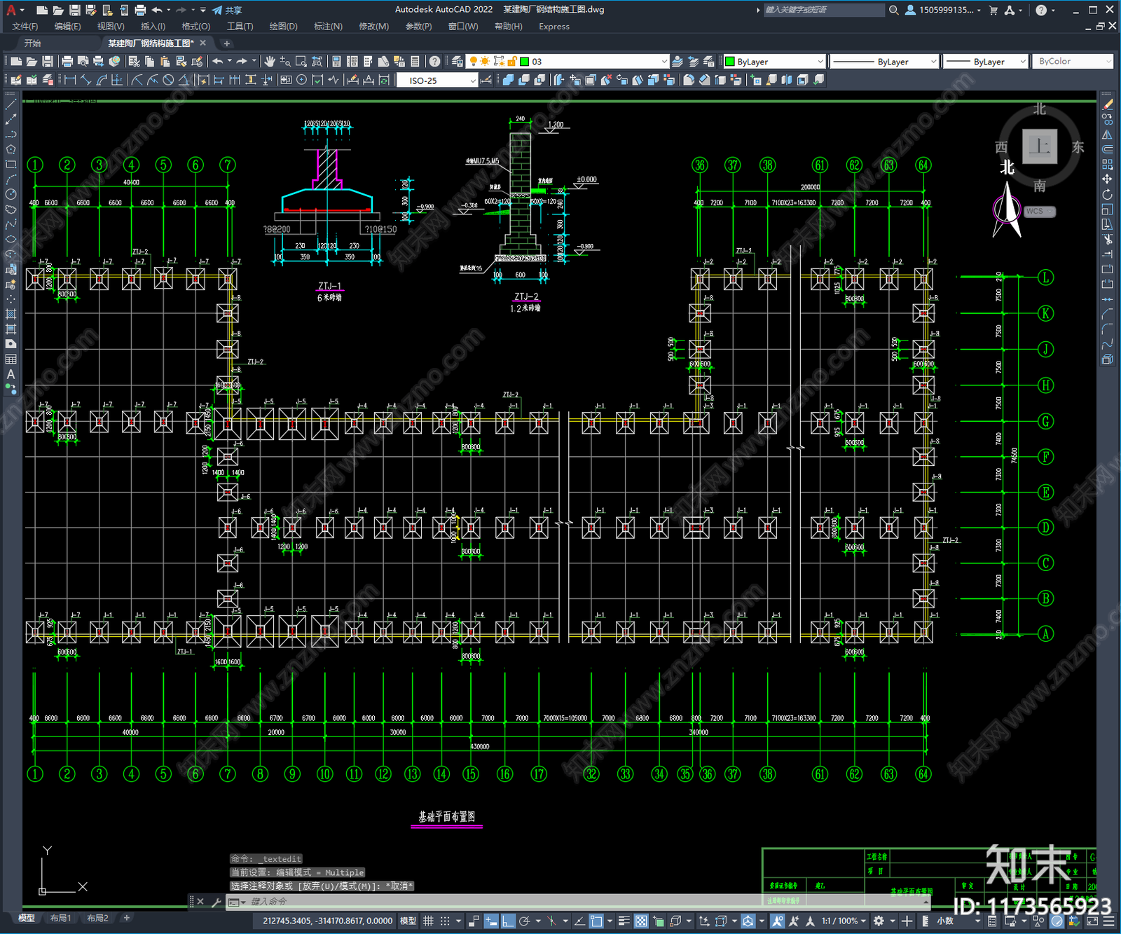Open the 标注(N) menu
1121x934 pixels.
tap(328, 27)
